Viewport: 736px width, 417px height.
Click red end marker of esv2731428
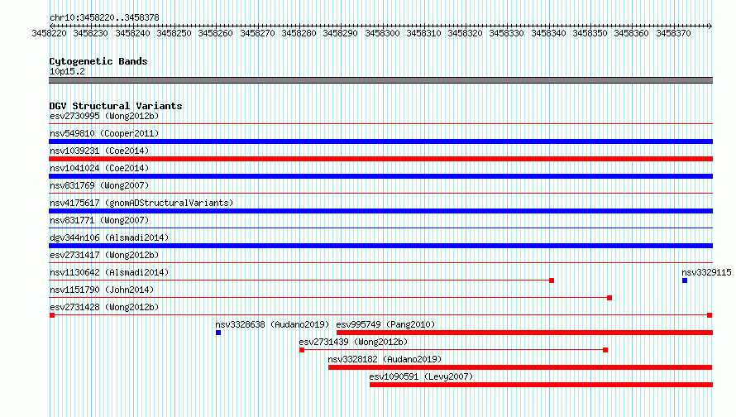pyautogui.click(x=710, y=315)
